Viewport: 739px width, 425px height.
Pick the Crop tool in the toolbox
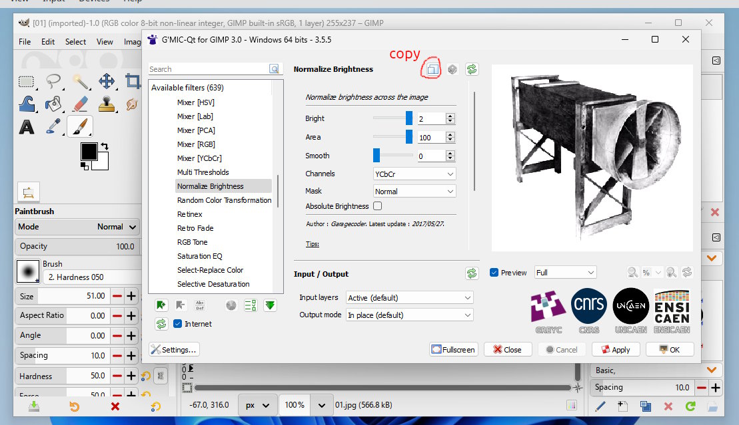tap(133, 82)
